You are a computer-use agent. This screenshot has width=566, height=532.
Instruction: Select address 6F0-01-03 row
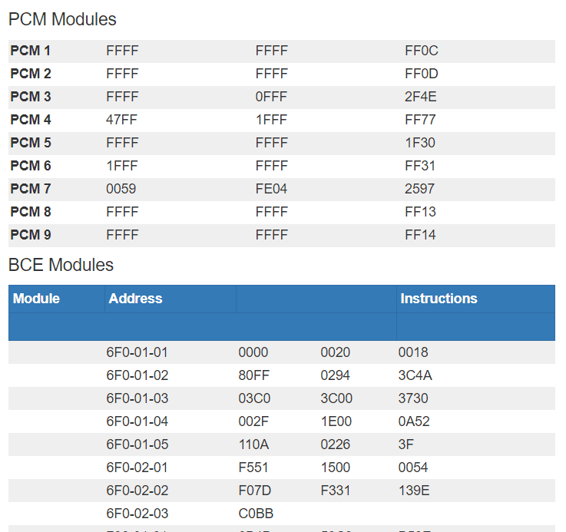tap(282, 398)
